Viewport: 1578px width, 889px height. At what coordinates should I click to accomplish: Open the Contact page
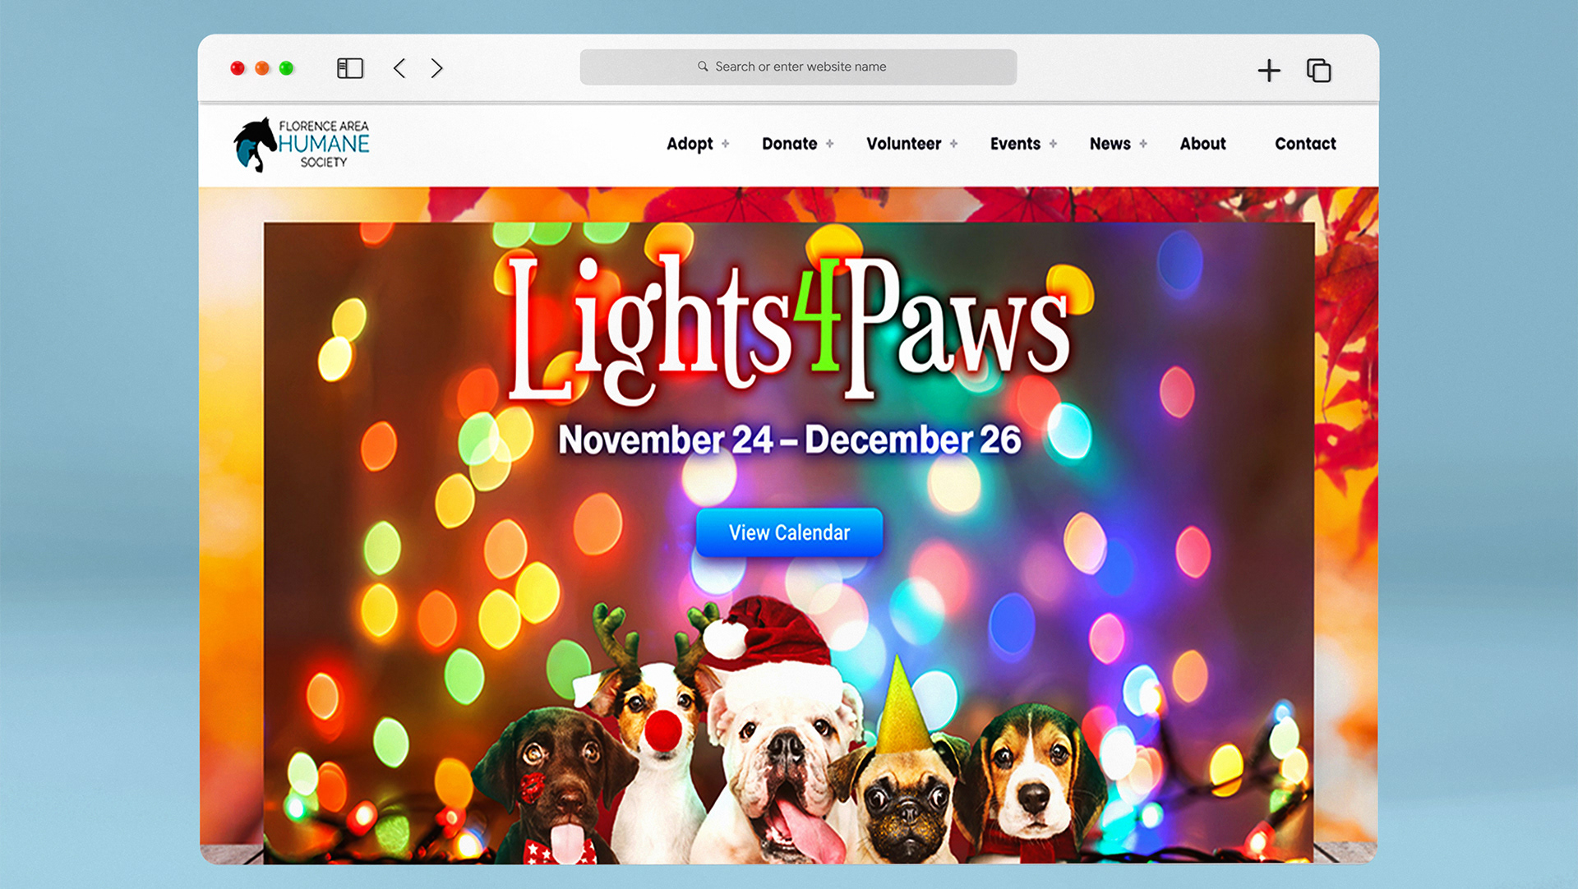(1305, 144)
